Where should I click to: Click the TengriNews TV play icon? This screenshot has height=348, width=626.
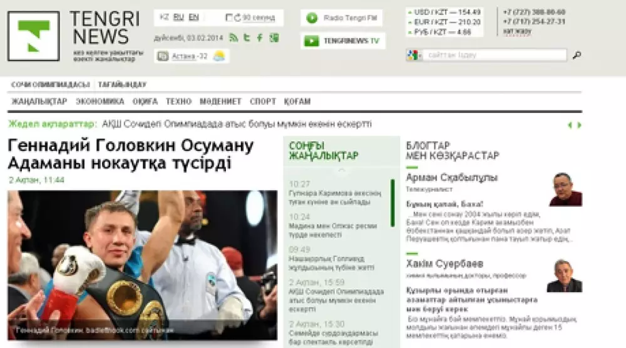(311, 41)
